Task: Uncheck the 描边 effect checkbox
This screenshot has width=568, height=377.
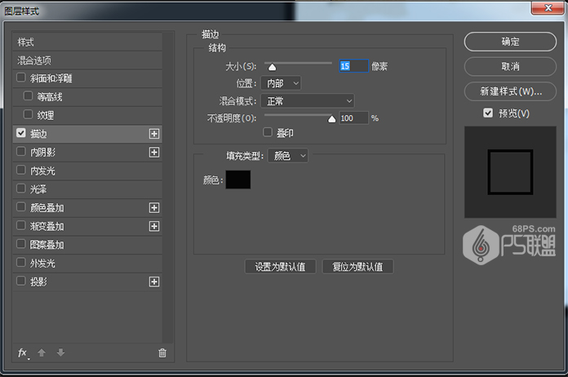Action: tap(21, 133)
